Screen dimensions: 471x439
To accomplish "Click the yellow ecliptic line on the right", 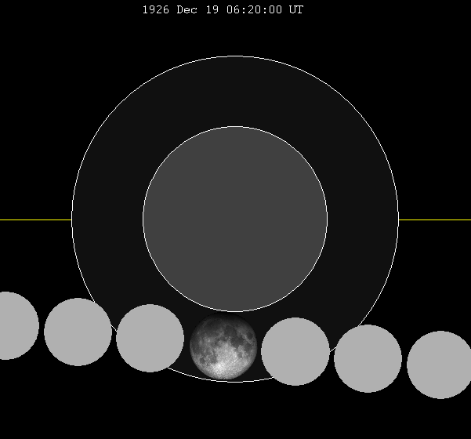I will coord(434,219).
